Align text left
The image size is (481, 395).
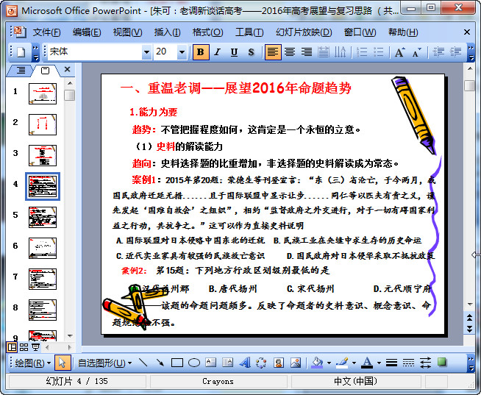[x=272, y=52]
